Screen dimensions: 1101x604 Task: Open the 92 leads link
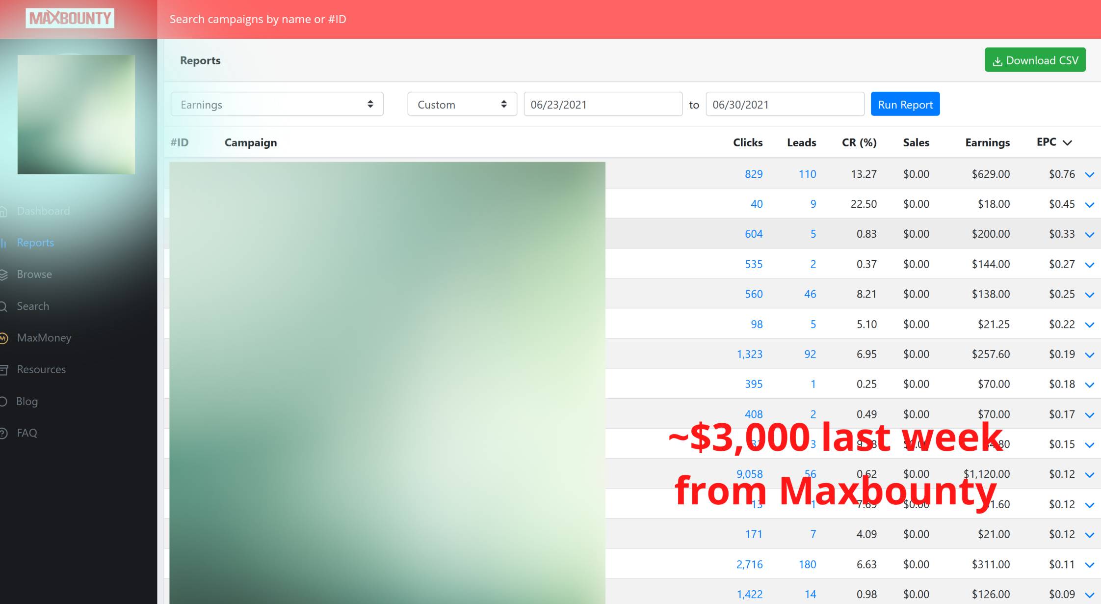(x=810, y=354)
